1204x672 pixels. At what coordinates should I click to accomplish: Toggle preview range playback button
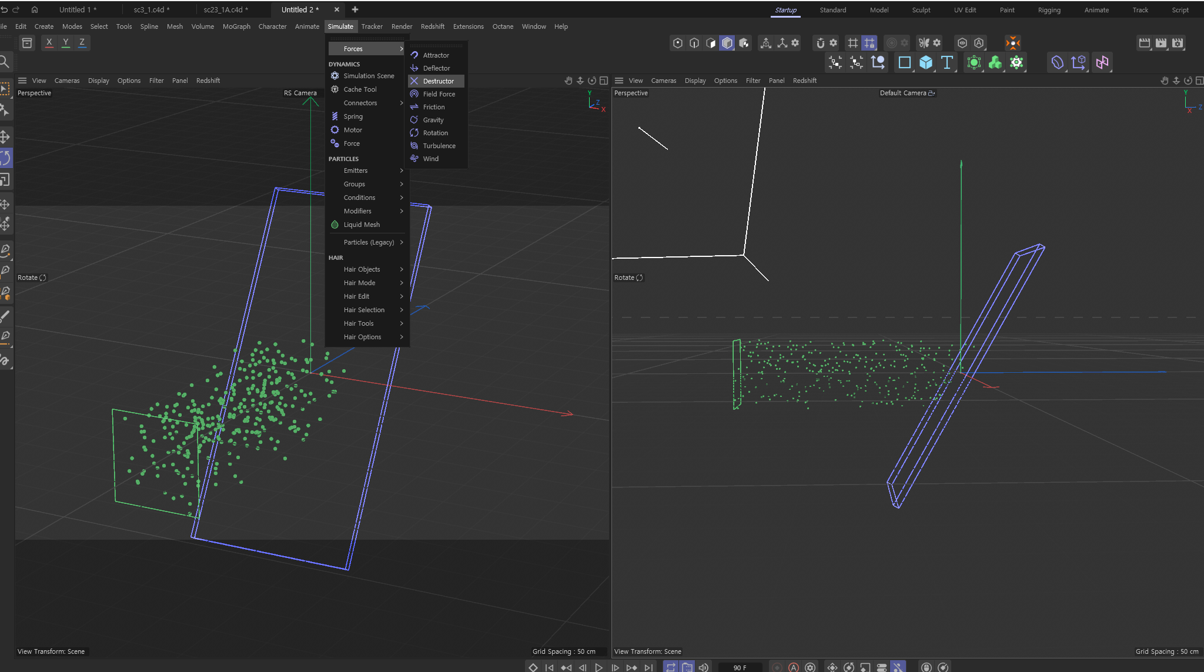point(687,667)
